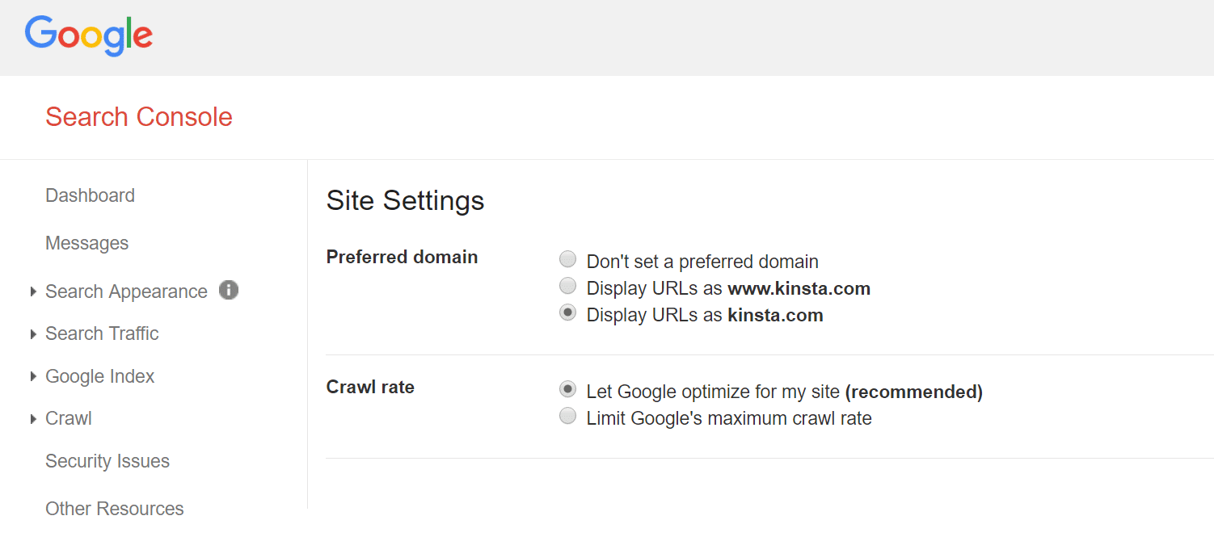This screenshot has height=541, width=1214.
Task: Select "Display URLs as kinsta.com" radio button
Action: pos(568,313)
